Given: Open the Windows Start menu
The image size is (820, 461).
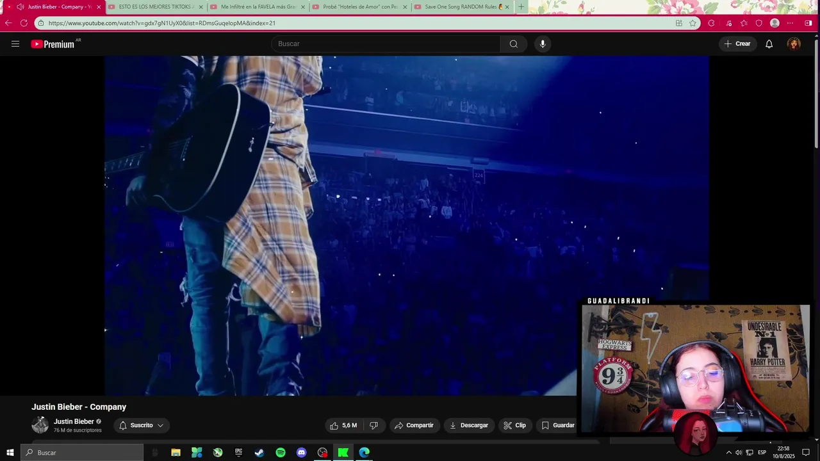Looking at the screenshot, I should click(10, 453).
